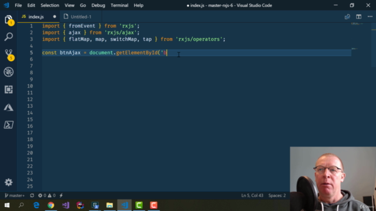Open Windows taskbar search
This screenshot has height=211, width=376.
point(21,205)
